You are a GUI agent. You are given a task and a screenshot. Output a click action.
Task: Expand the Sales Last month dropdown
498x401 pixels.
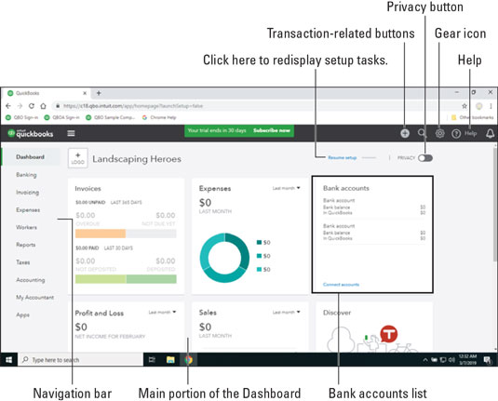tap(286, 312)
